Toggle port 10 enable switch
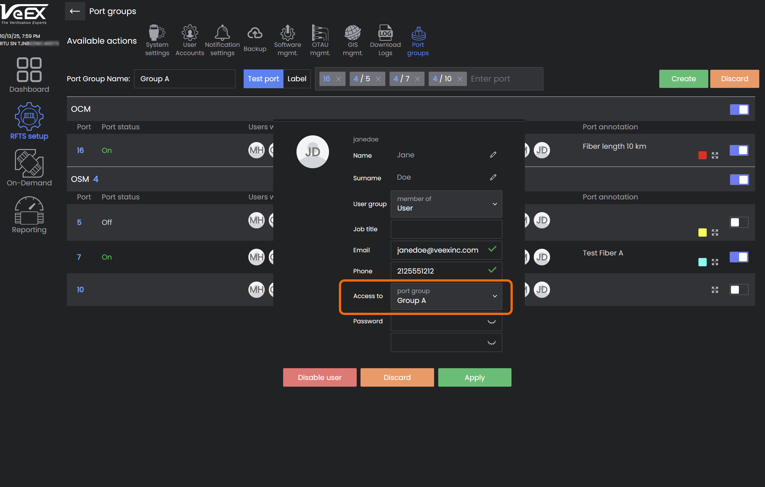The width and height of the screenshot is (765, 487). coord(739,290)
